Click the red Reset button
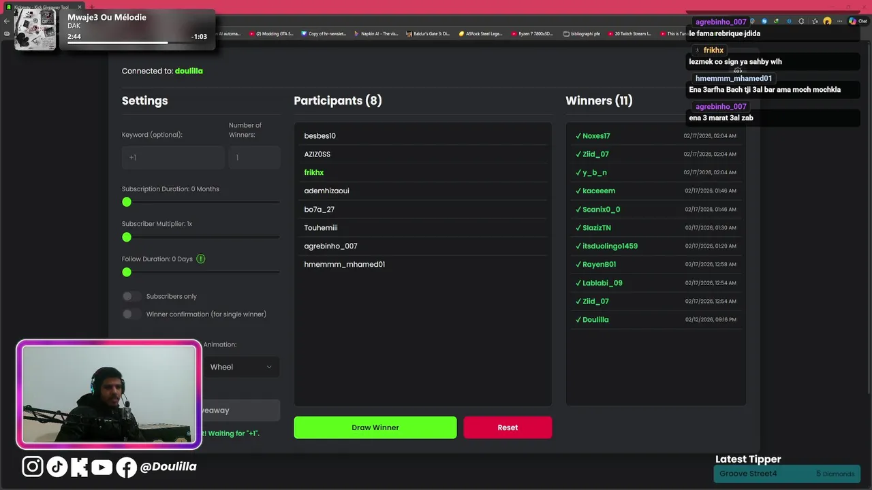Image resolution: width=872 pixels, height=490 pixels. tap(508, 427)
